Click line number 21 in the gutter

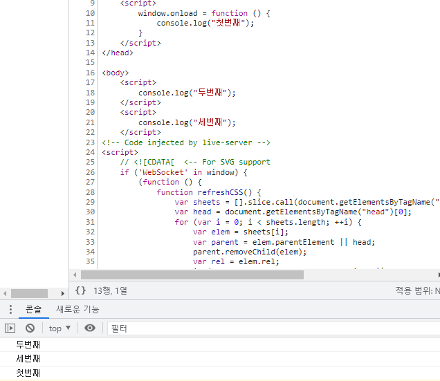[91, 122]
